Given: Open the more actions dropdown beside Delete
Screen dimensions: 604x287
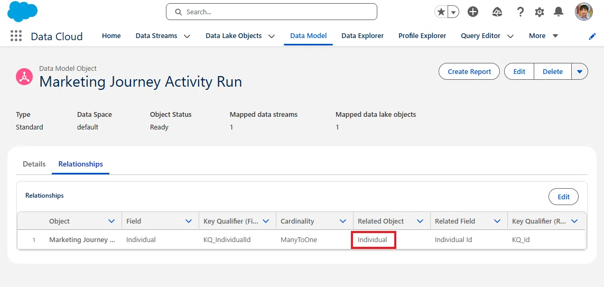Looking at the screenshot, I should [x=580, y=72].
